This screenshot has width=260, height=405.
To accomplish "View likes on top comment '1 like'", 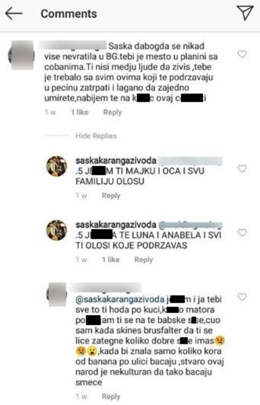I will (80, 112).
